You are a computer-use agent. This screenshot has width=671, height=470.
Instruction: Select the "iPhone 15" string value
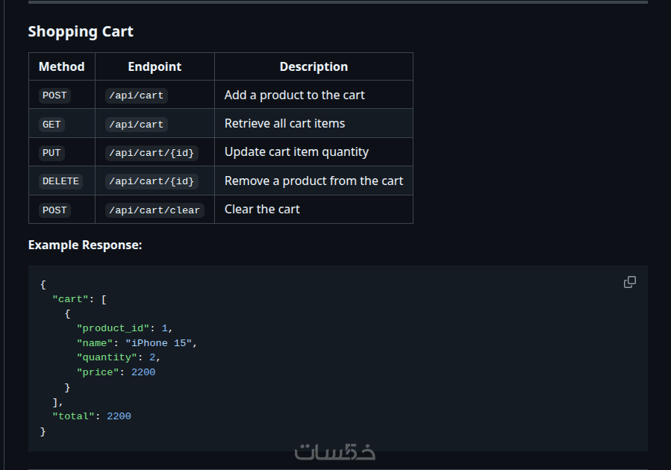coord(159,343)
